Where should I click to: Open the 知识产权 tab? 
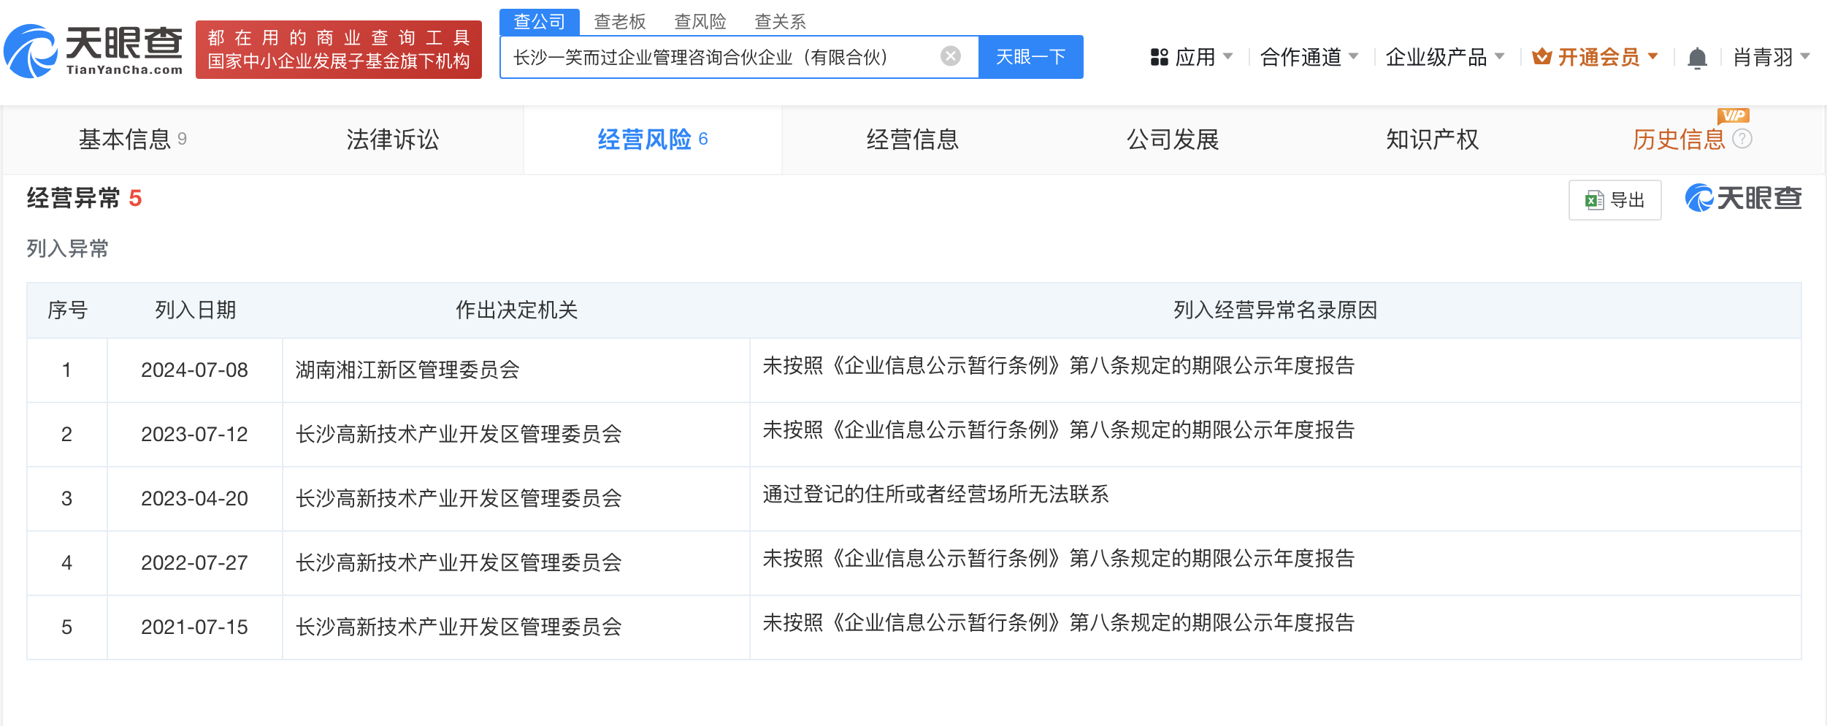[1432, 140]
